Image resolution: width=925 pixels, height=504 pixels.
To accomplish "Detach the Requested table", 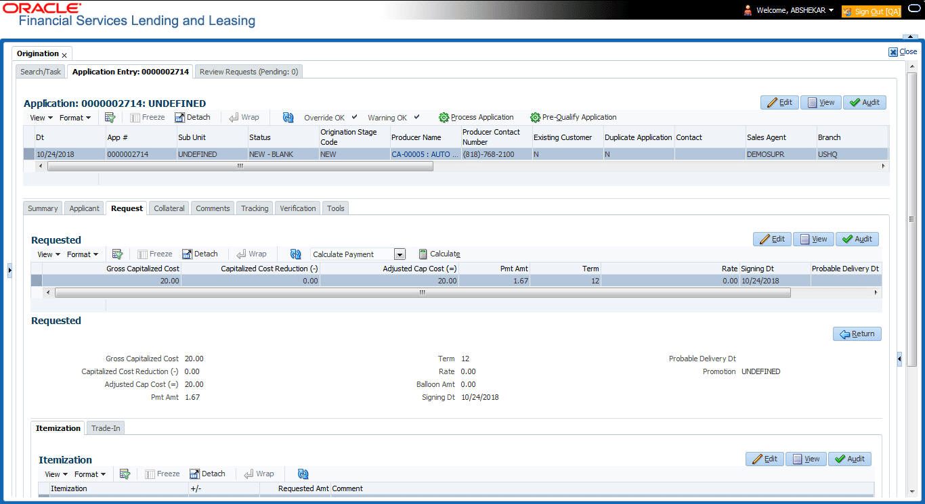I will (200, 254).
